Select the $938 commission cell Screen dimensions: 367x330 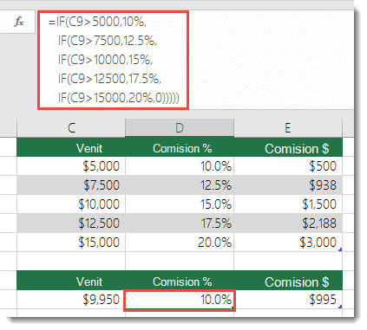coord(288,185)
